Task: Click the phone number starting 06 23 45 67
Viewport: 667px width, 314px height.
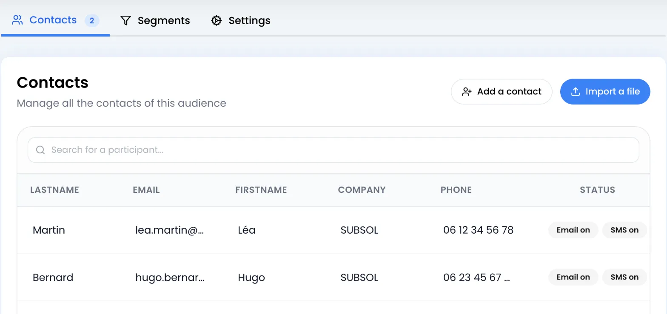Action: (476, 277)
